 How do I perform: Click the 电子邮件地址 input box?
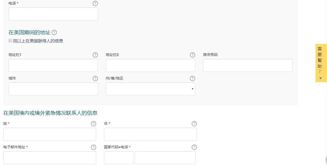coord(50,158)
